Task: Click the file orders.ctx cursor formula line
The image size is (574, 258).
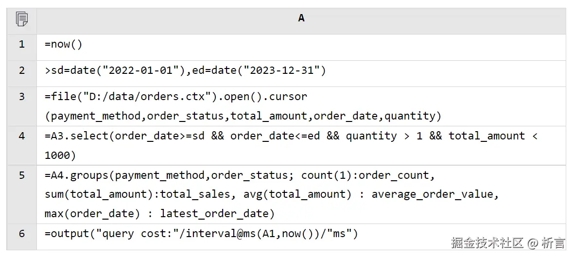Action: point(176,97)
